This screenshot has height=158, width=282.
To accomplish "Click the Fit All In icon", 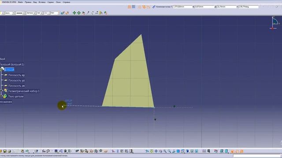I will click(x=152, y=151).
